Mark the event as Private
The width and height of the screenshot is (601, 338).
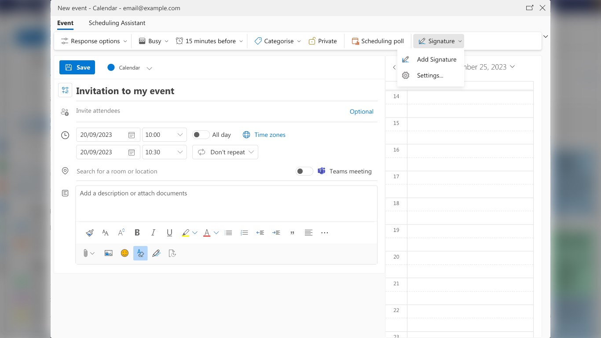click(322, 41)
